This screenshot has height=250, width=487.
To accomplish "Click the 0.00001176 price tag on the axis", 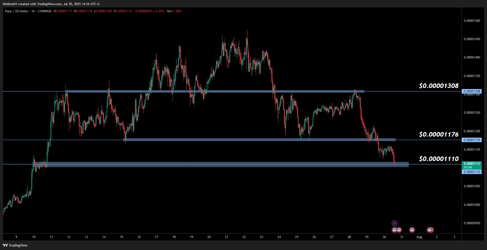I will pyautogui.click(x=471, y=140).
